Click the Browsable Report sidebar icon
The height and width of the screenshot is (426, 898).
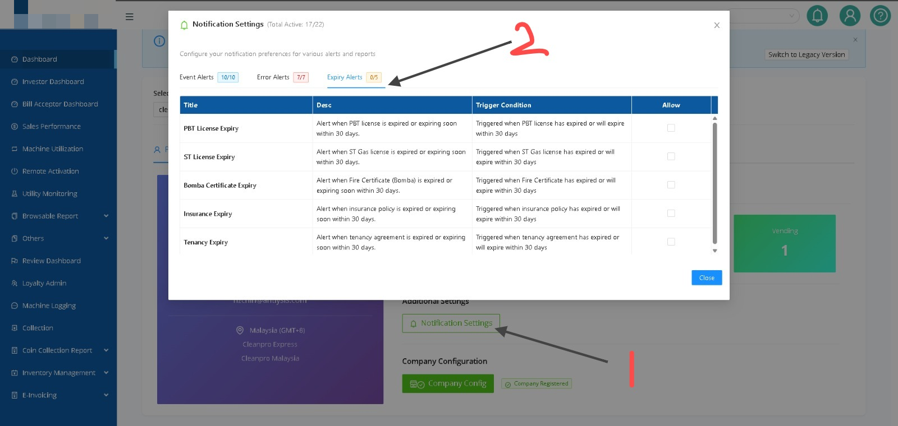[15, 216]
